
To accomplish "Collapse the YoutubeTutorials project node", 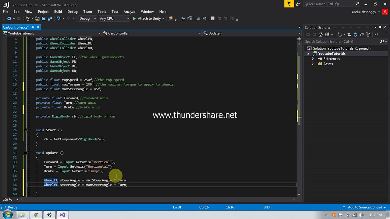I will tap(308, 54).
